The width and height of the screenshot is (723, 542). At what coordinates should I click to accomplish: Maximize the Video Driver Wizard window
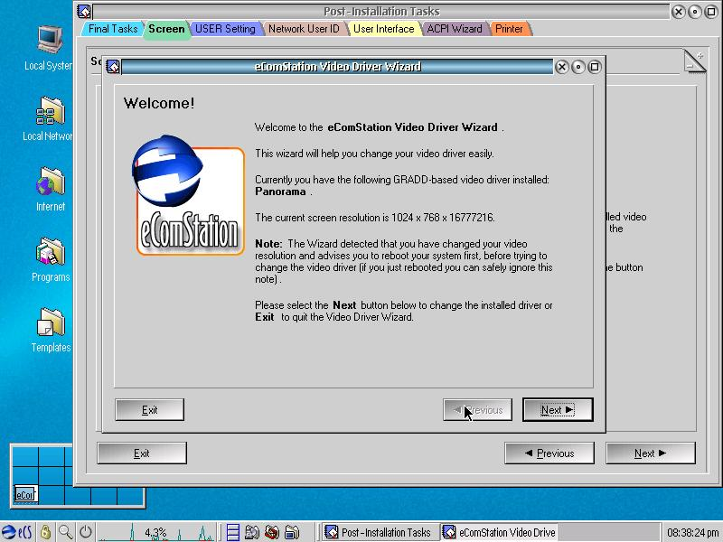595,67
